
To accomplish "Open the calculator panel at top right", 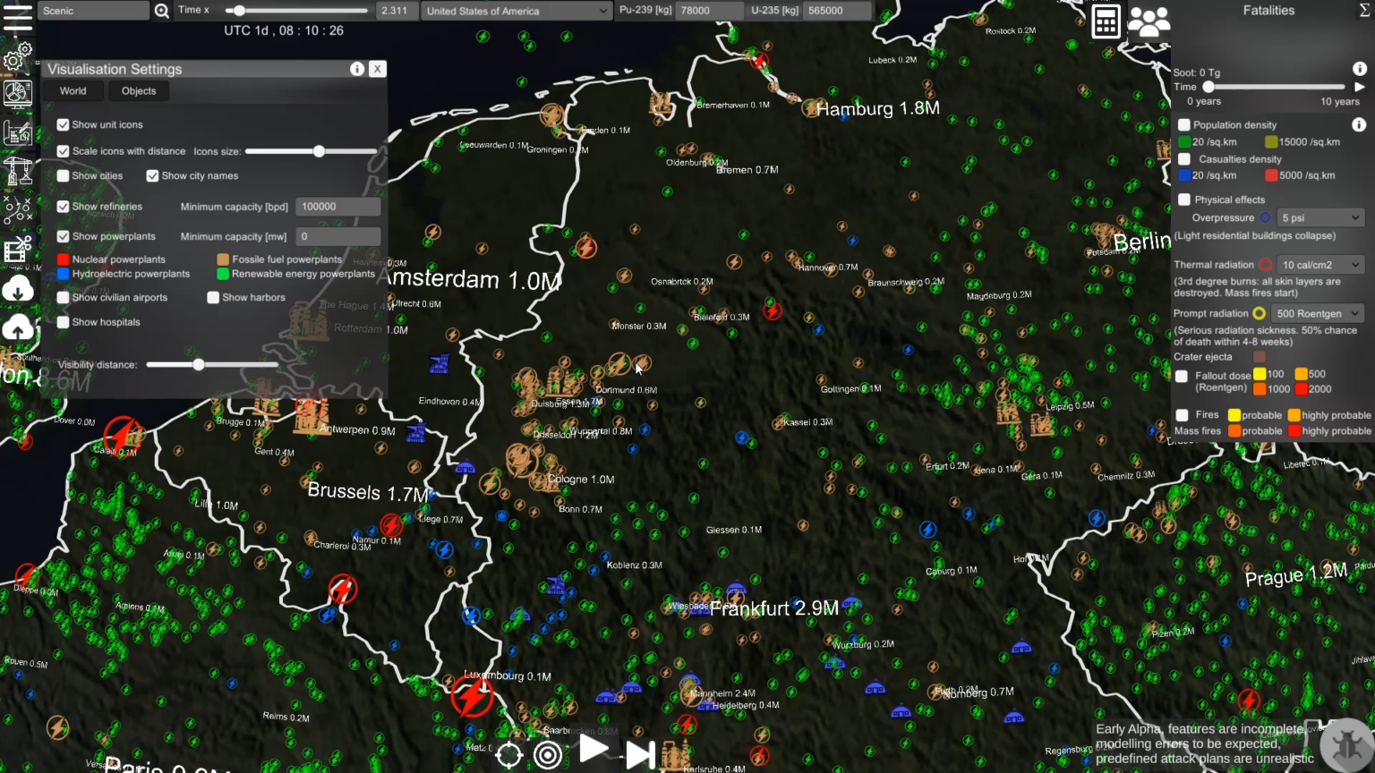I will (1106, 20).
